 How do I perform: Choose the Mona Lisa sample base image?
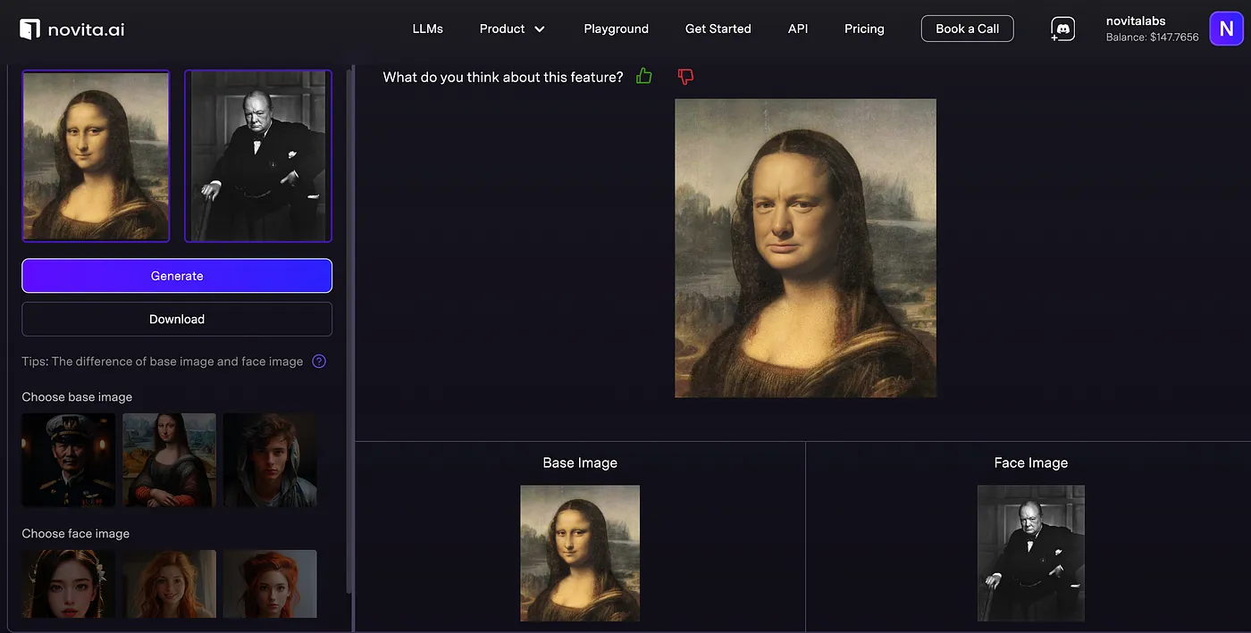tap(169, 460)
